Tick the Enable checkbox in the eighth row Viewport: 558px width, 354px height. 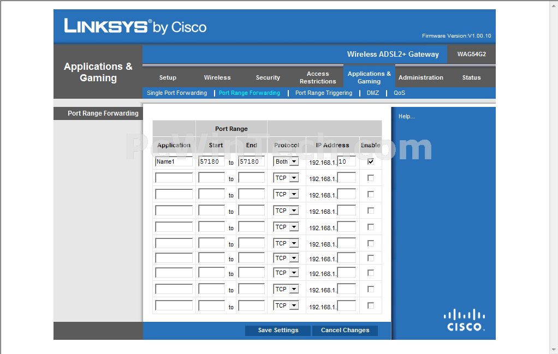coord(371,273)
